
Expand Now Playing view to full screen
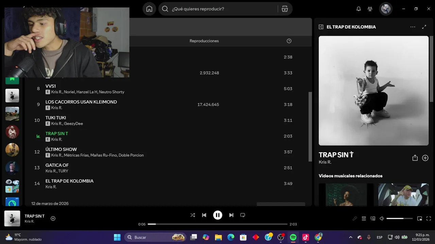coord(424,27)
